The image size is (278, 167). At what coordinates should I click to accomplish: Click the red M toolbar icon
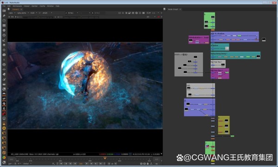click(4, 94)
